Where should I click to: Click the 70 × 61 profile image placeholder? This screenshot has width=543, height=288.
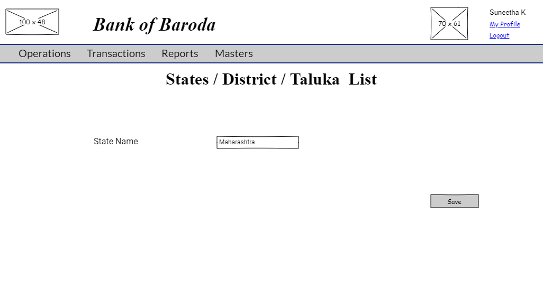(449, 24)
